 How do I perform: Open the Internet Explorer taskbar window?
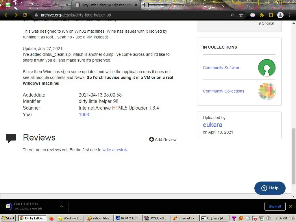185,218
